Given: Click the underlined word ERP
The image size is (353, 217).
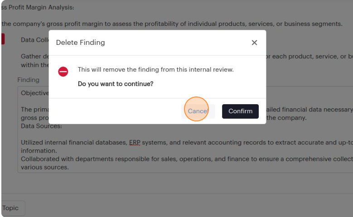Looking at the screenshot, I should click(135, 142).
